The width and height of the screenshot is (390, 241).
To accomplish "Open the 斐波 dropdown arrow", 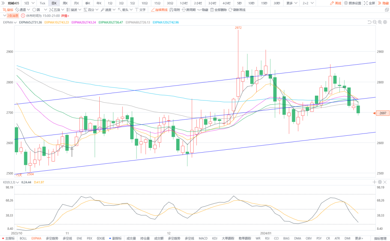I will click(79, 10).
